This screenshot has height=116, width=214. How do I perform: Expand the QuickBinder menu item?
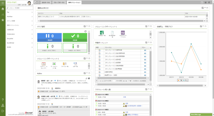tap(20, 43)
